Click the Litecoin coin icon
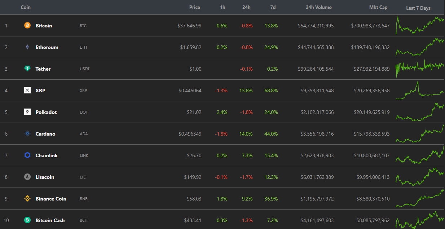 (27, 177)
